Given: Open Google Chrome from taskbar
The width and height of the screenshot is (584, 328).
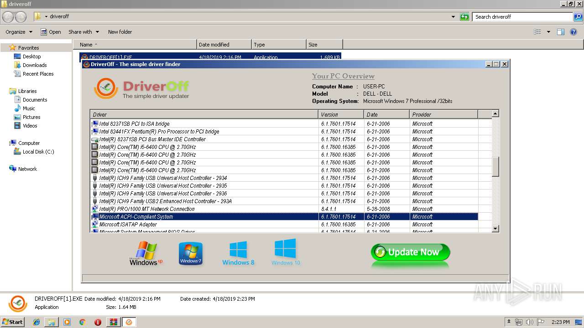Looking at the screenshot, I should [82, 322].
